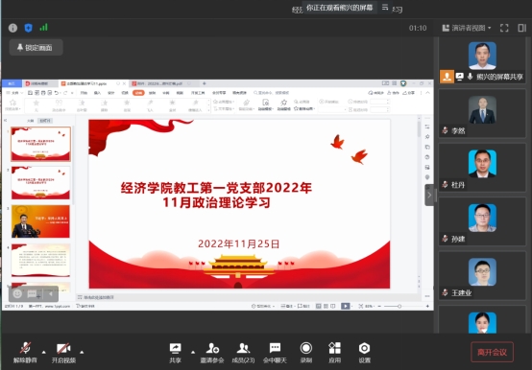Enter full screen mode
This screenshot has height=370, width=532.
[504, 28]
